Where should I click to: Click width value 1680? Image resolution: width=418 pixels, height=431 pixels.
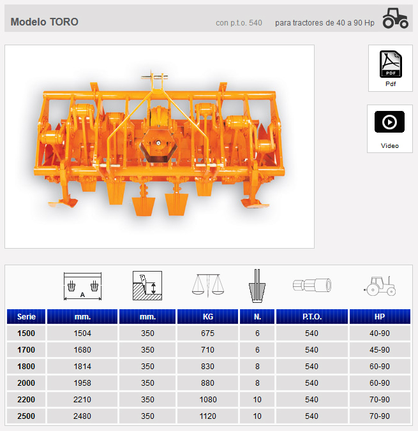pos(82,349)
